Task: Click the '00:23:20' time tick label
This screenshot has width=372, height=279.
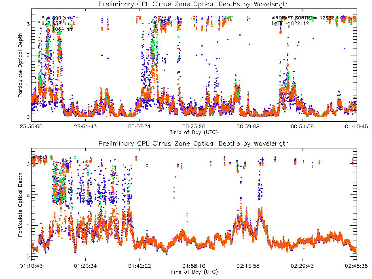Action: coord(194,127)
